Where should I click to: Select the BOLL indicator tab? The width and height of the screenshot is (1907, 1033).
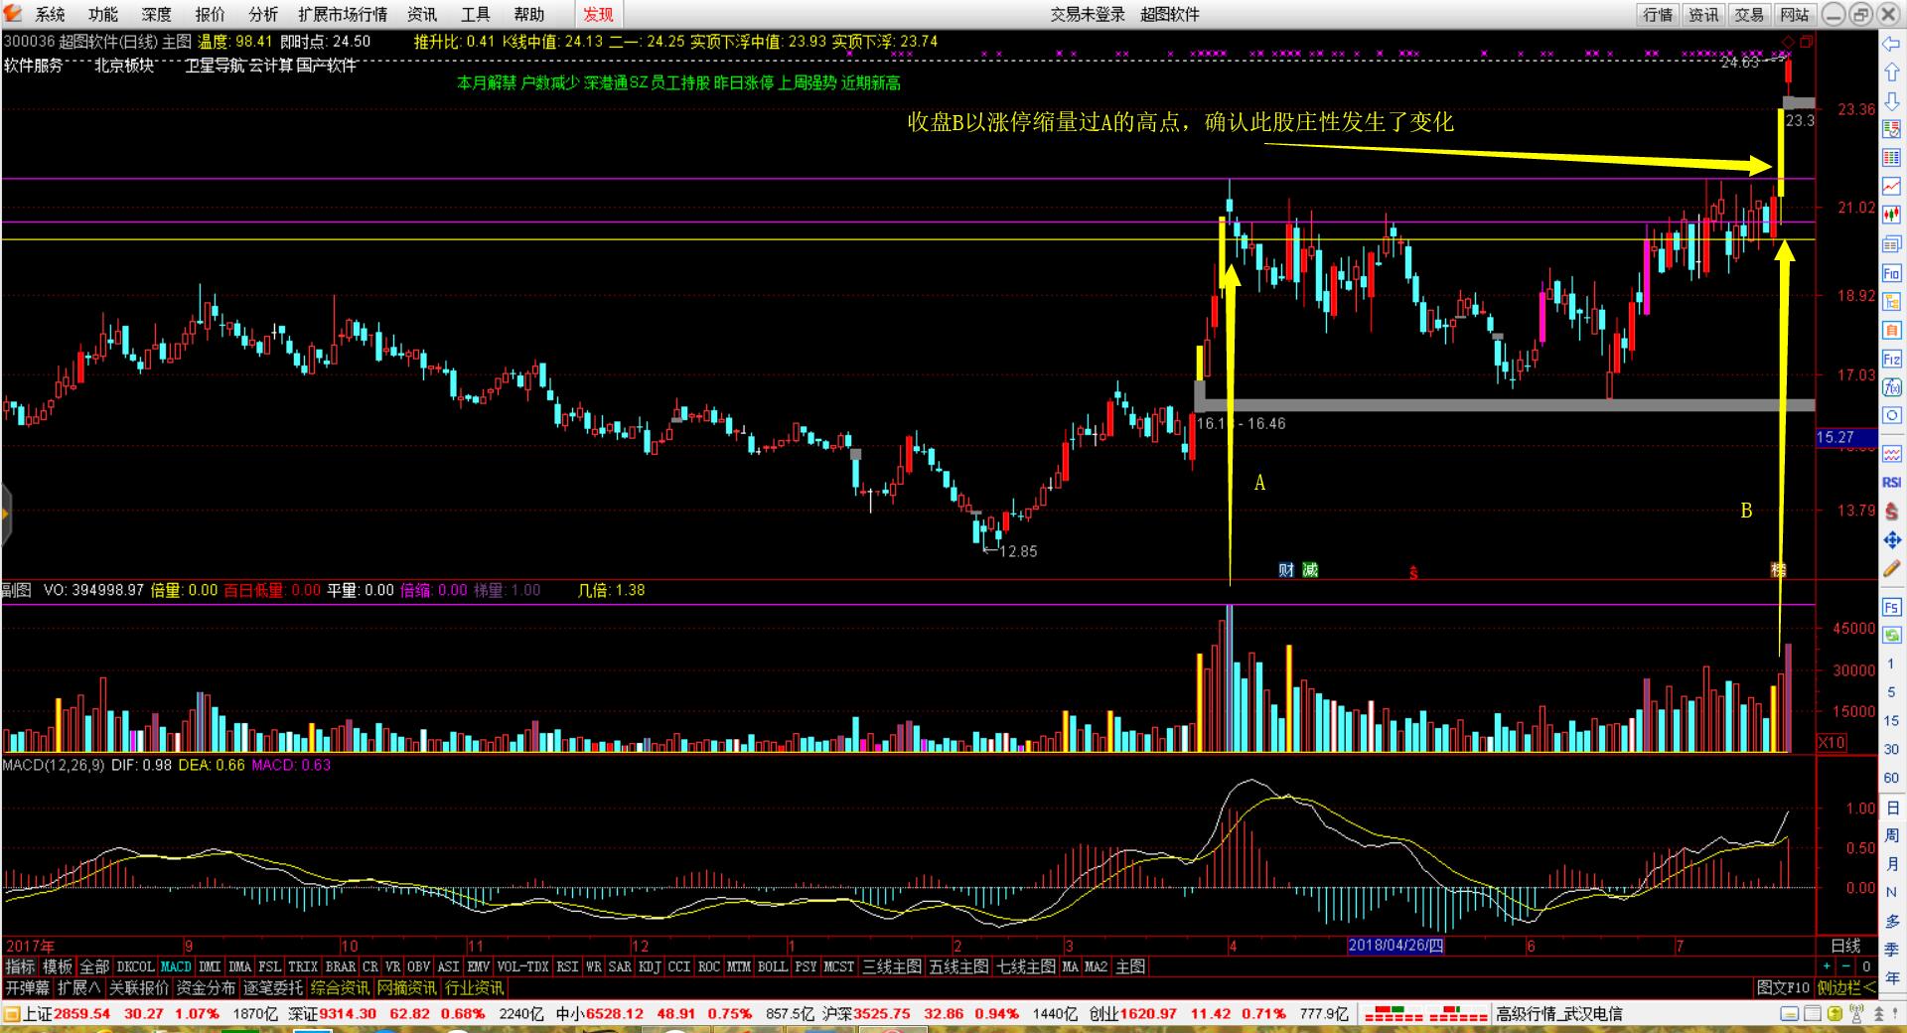point(773,966)
